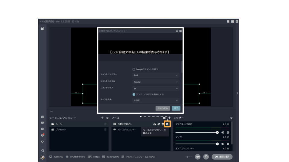
Task: Click キャンセル in the properties dialog
Action: point(163,108)
